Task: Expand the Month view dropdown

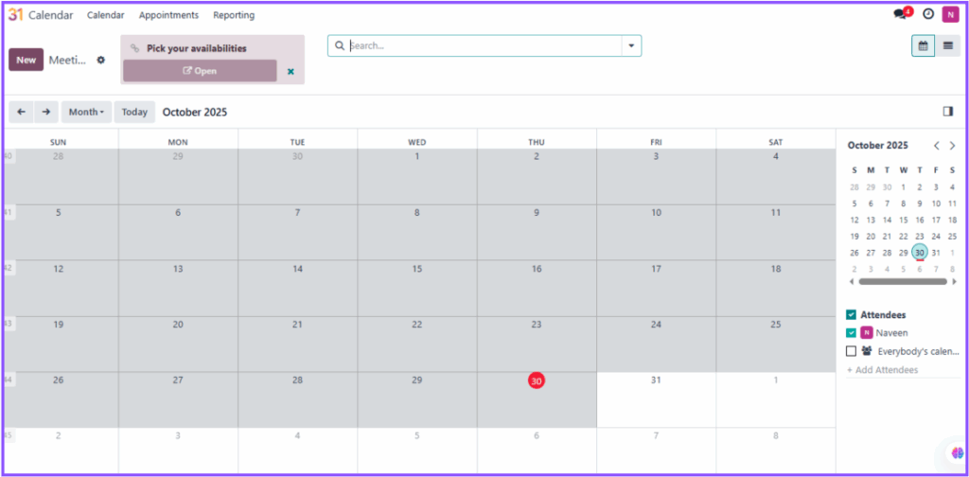Action: point(86,112)
